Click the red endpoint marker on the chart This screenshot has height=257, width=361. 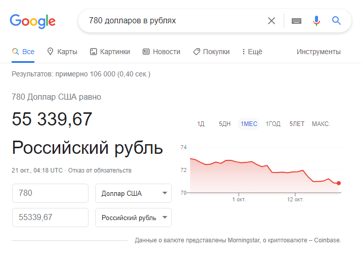coord(338,183)
